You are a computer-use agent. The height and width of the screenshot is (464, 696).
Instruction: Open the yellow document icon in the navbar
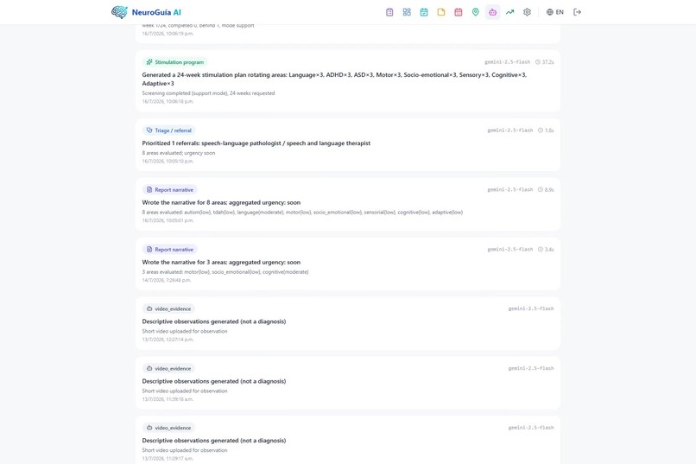[x=440, y=12]
